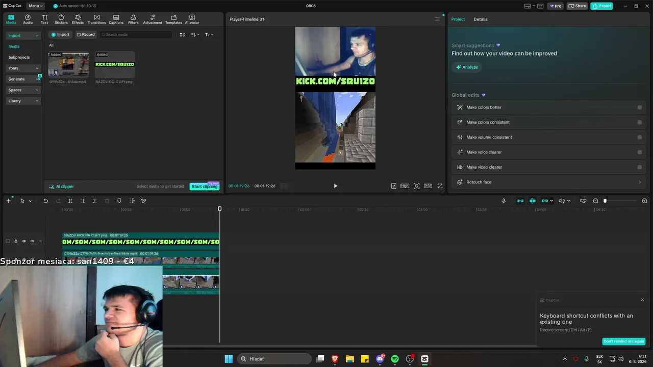653x367 pixels.
Task: Click Don't remind me again
Action: [x=624, y=342]
